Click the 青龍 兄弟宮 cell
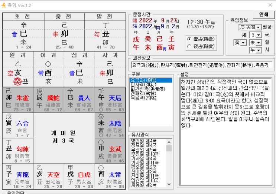Image resolution: width=276 pixels, height=194 pixels. 18,177
